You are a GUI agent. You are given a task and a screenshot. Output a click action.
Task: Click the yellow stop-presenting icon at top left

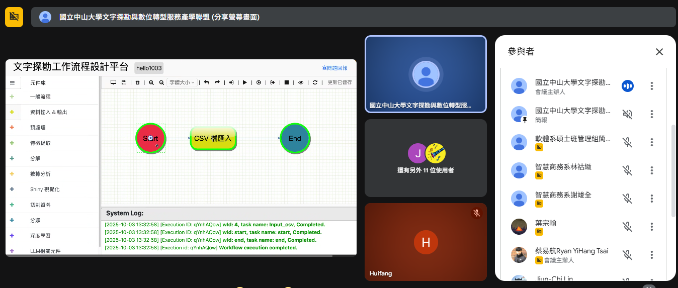[x=14, y=17]
